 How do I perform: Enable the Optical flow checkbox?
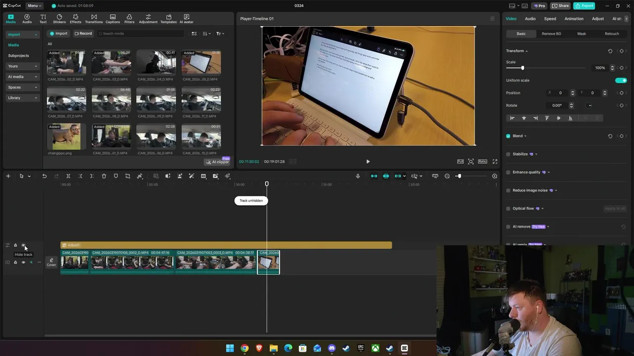tap(508, 209)
